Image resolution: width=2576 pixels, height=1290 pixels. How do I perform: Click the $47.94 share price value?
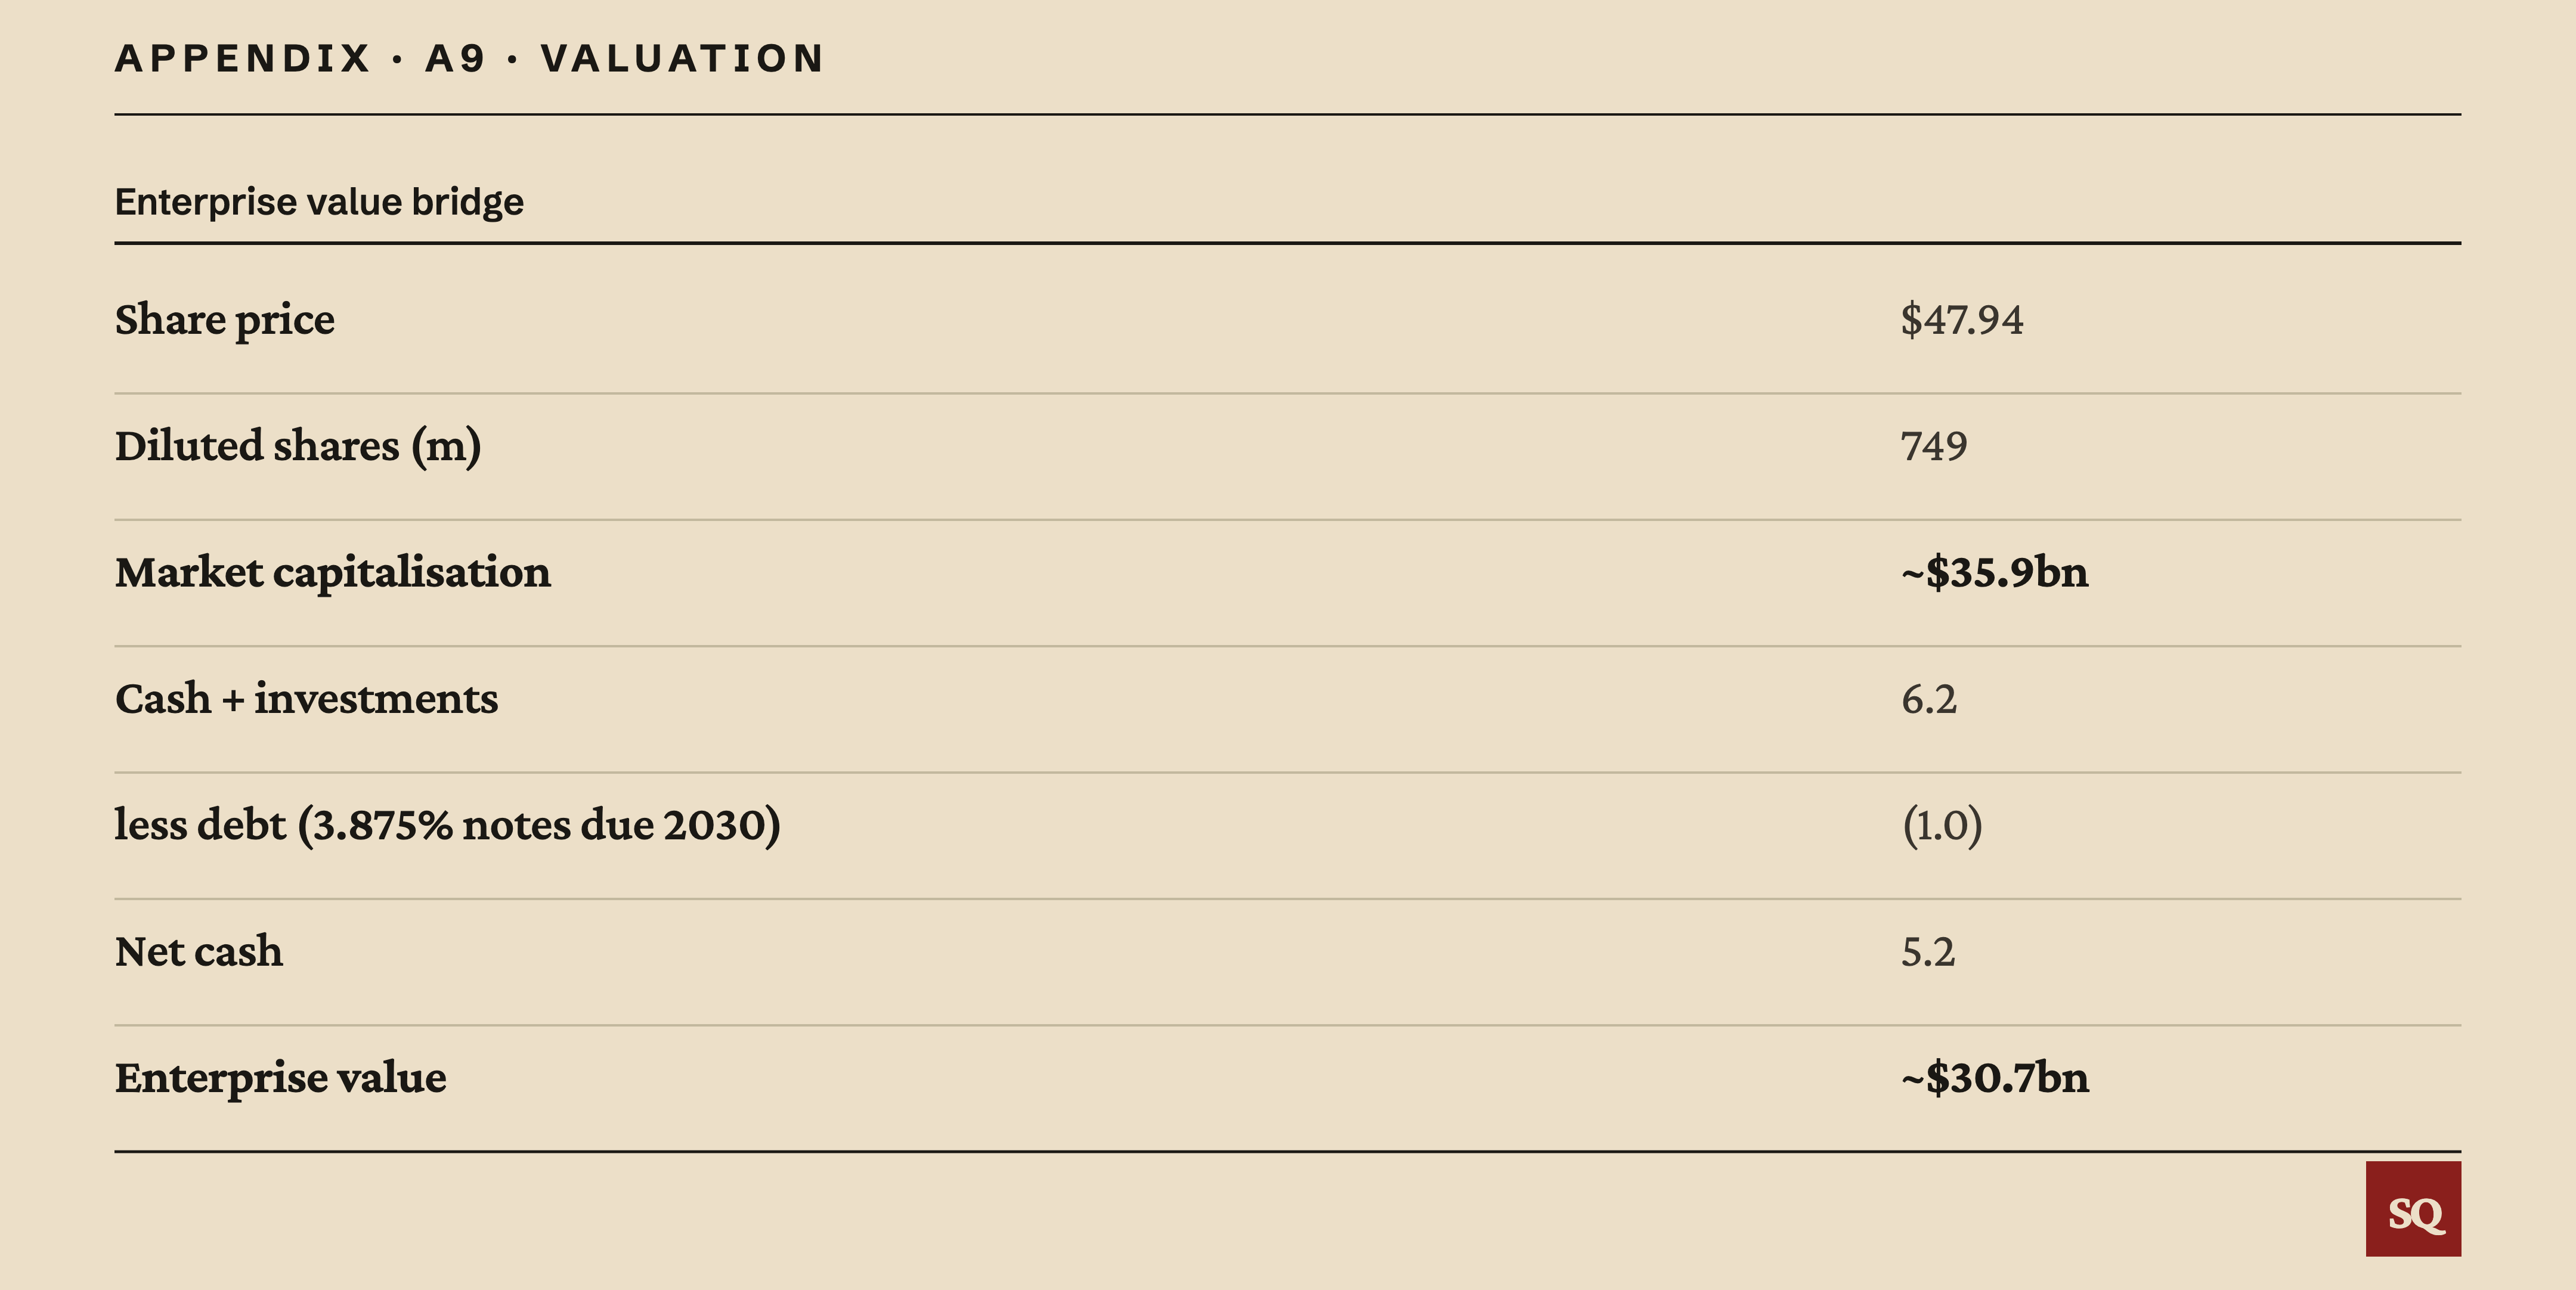click(1962, 320)
